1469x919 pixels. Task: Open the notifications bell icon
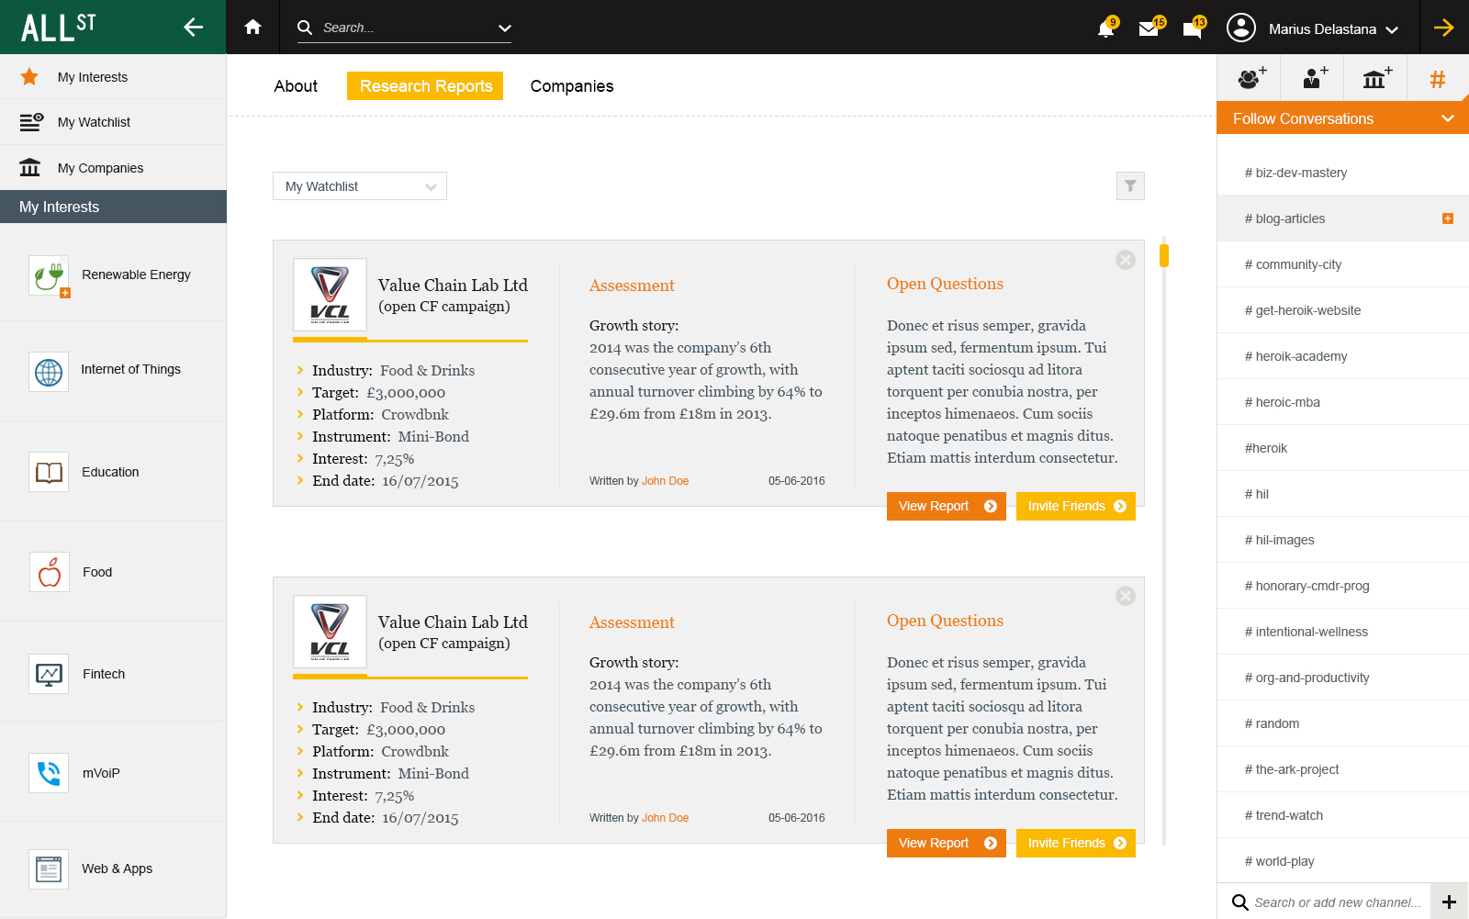(x=1105, y=28)
